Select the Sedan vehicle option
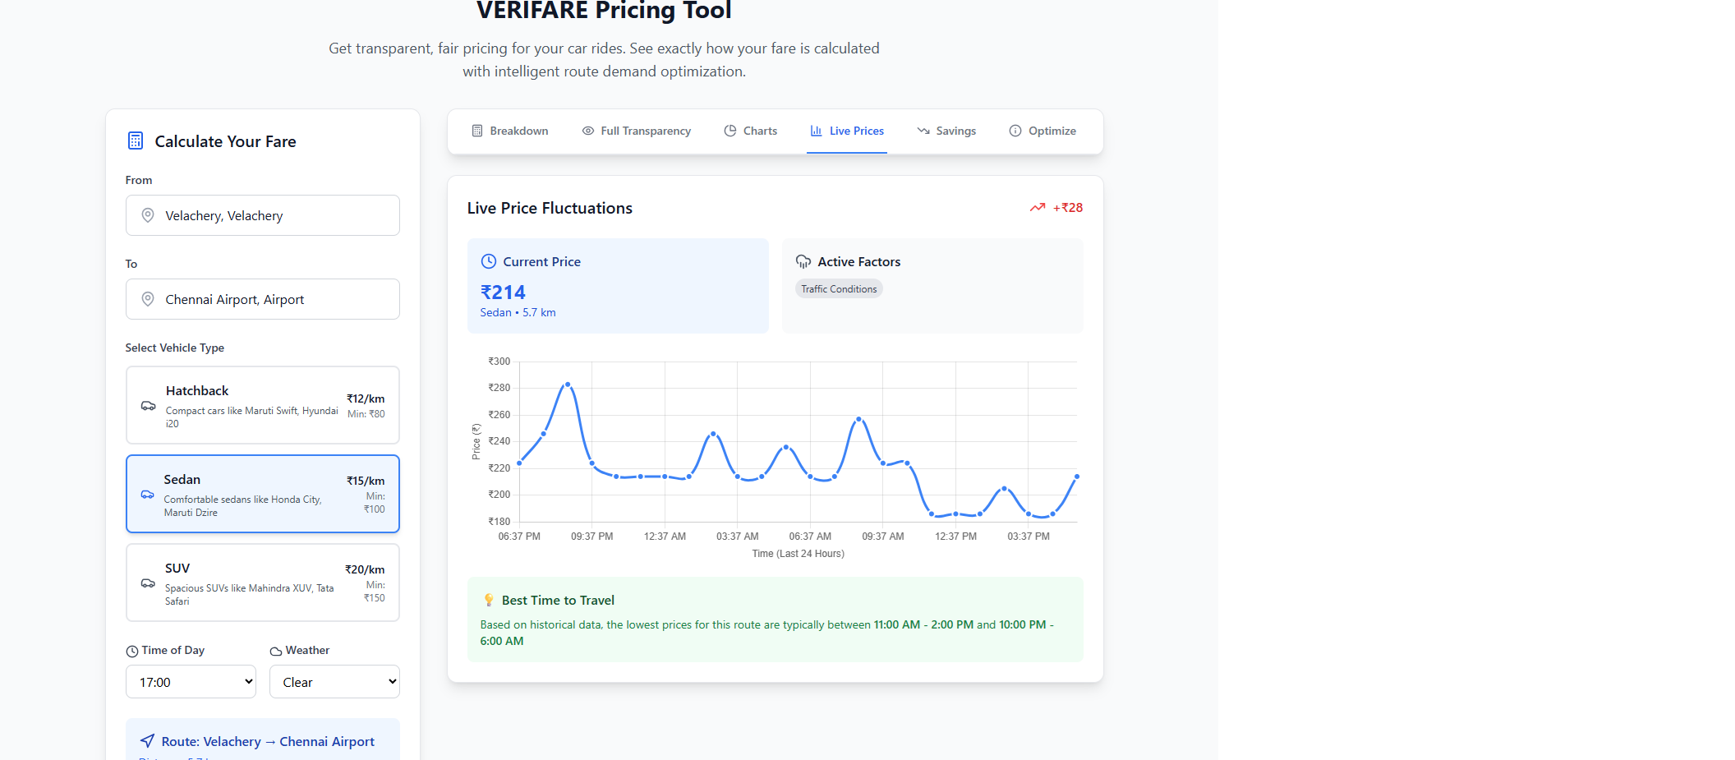Image resolution: width=1735 pixels, height=760 pixels. pos(263,494)
